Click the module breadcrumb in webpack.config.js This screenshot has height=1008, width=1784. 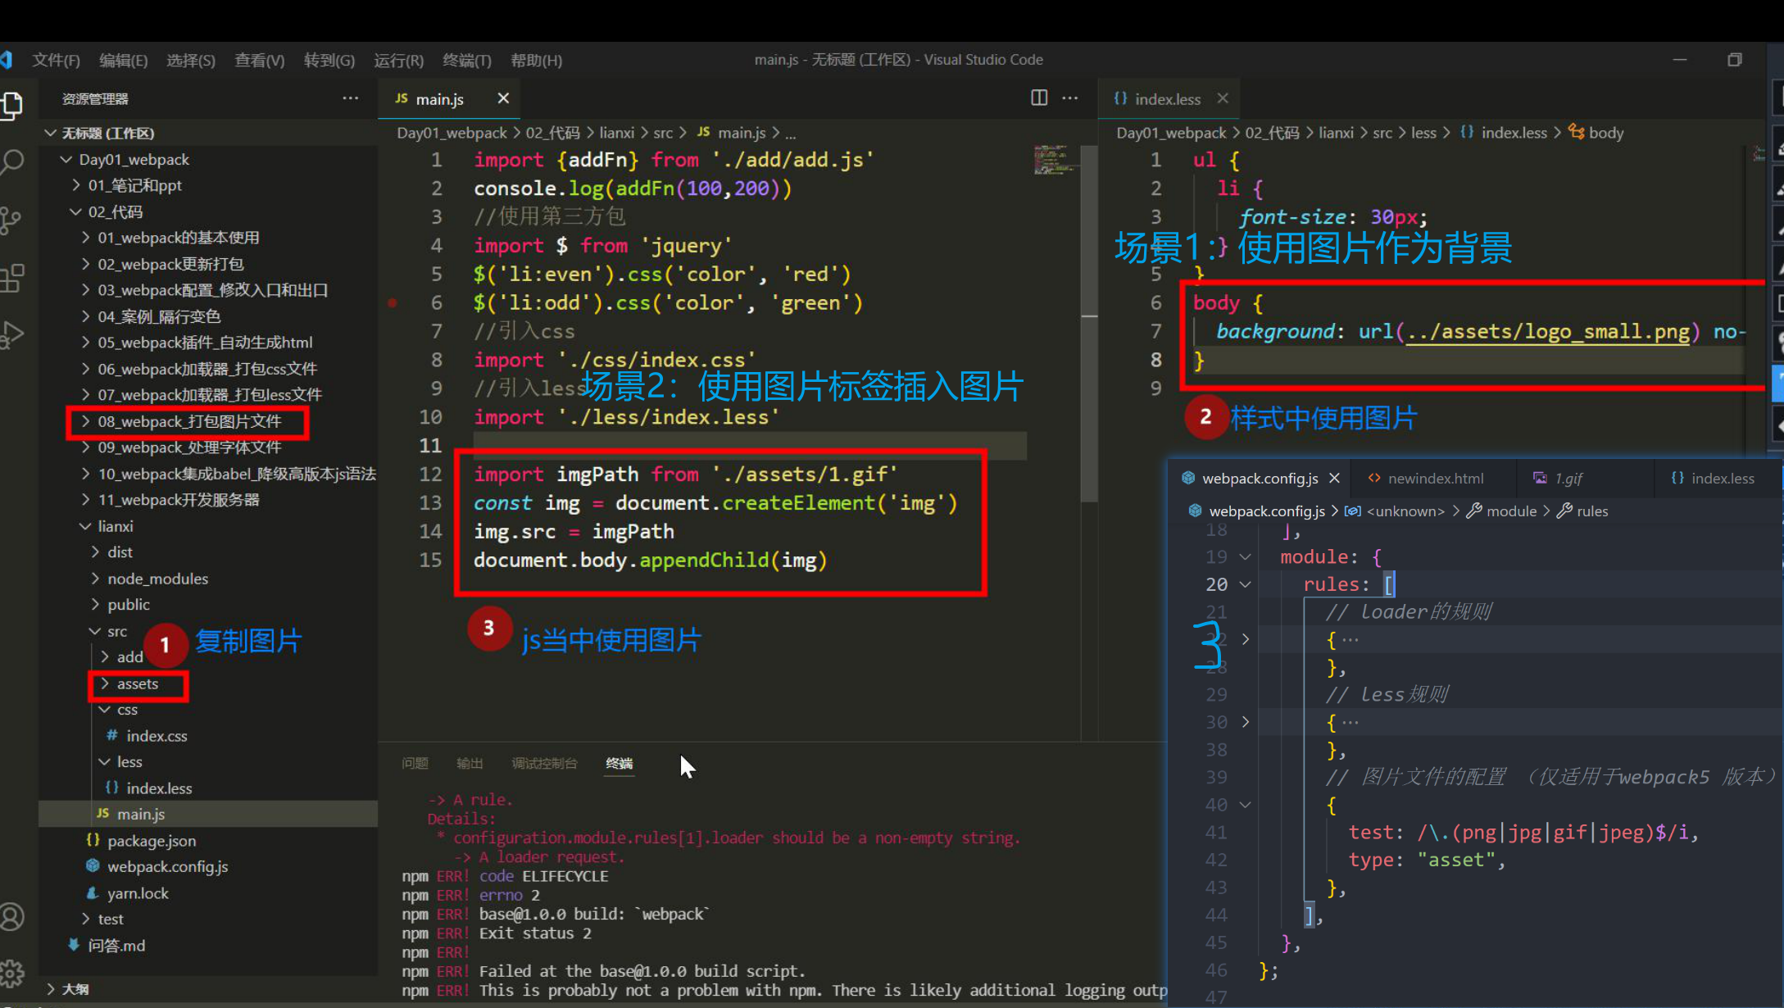1510,511
